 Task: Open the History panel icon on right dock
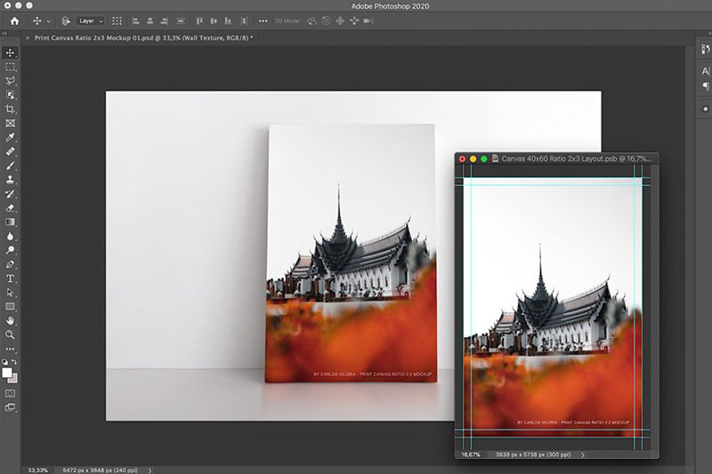click(x=705, y=49)
